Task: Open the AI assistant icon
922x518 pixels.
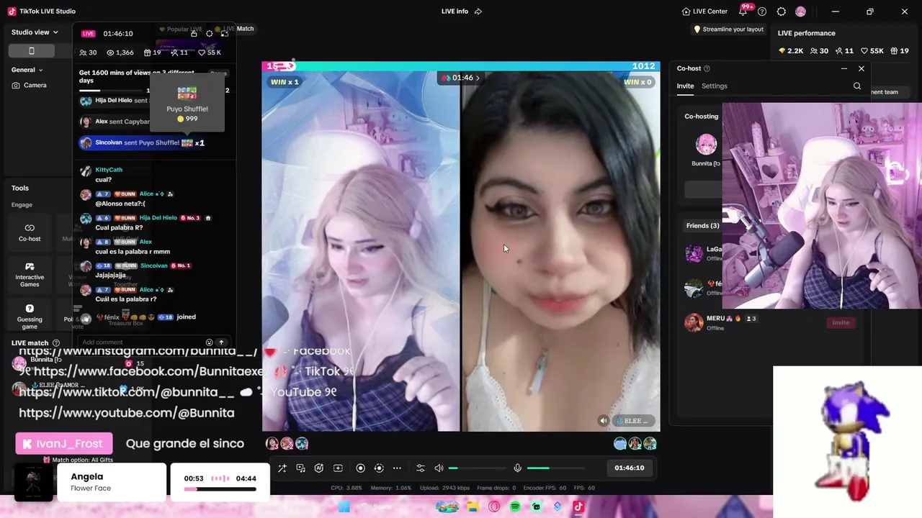Action: point(319,468)
